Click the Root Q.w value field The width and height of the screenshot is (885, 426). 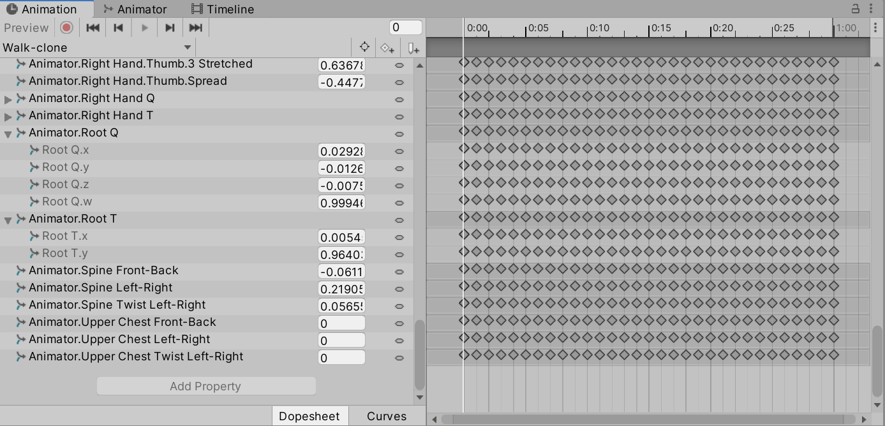(x=341, y=203)
